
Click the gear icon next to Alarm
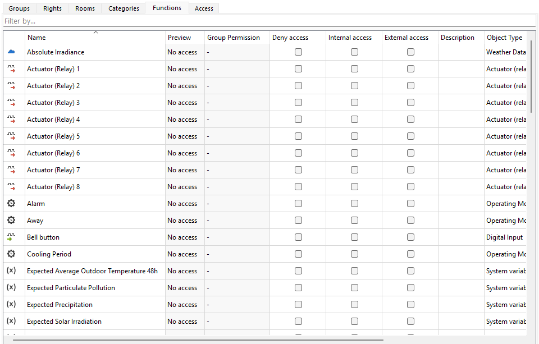coord(11,204)
